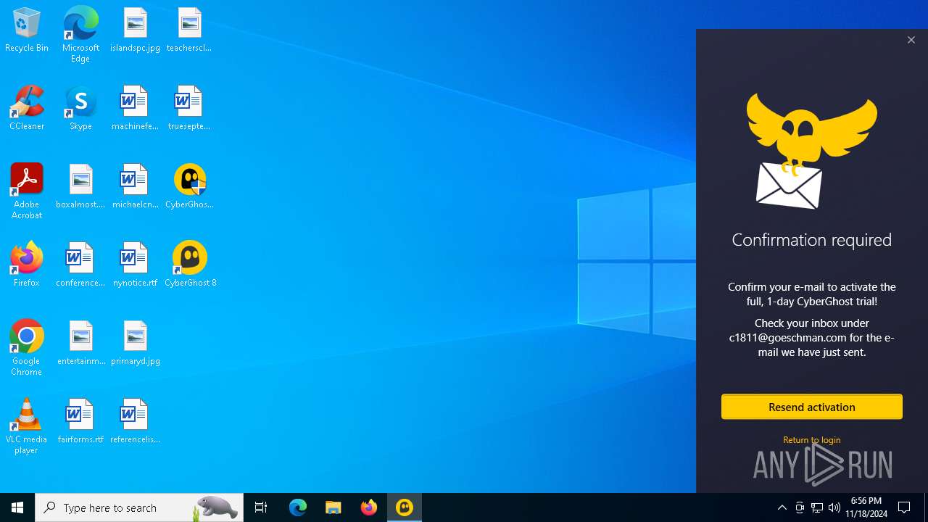
Task: Select the islandspc.jpg image file
Action: tap(136, 30)
